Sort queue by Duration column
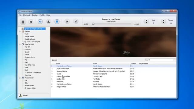The image size is (194, 109). 133,64
